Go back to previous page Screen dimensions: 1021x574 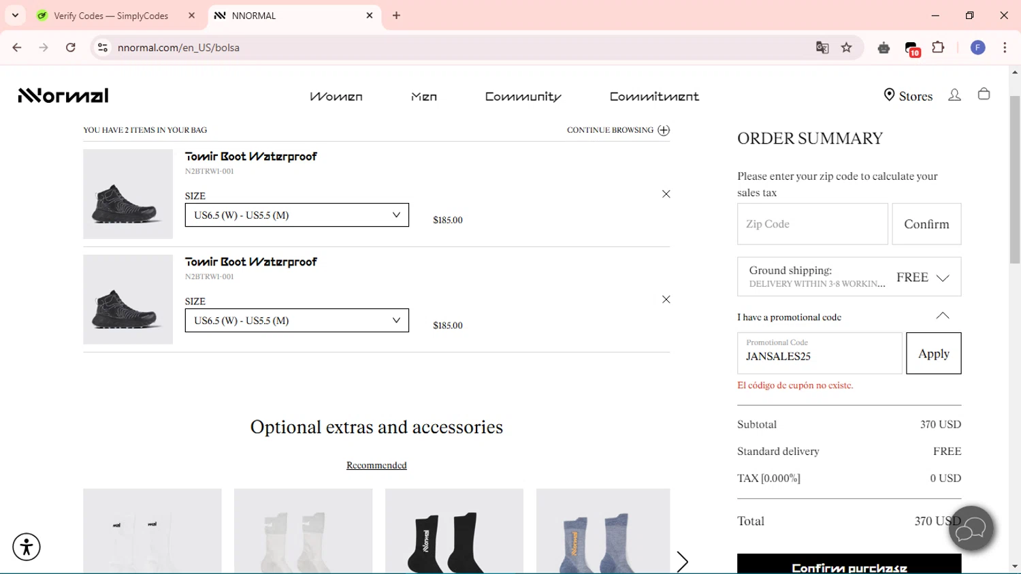pos(17,48)
